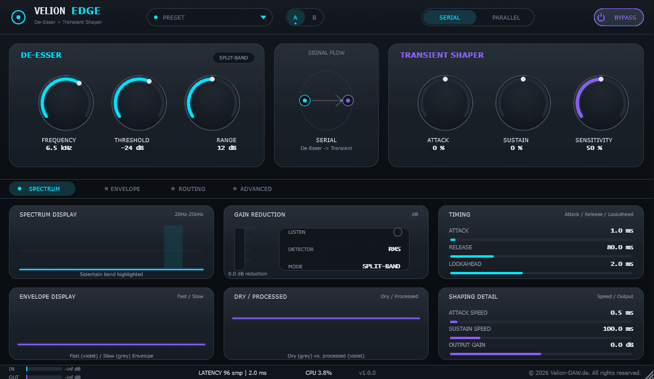The height and width of the screenshot is (379, 654).
Task: Select PARALLEL routing mode
Action: point(506,17)
